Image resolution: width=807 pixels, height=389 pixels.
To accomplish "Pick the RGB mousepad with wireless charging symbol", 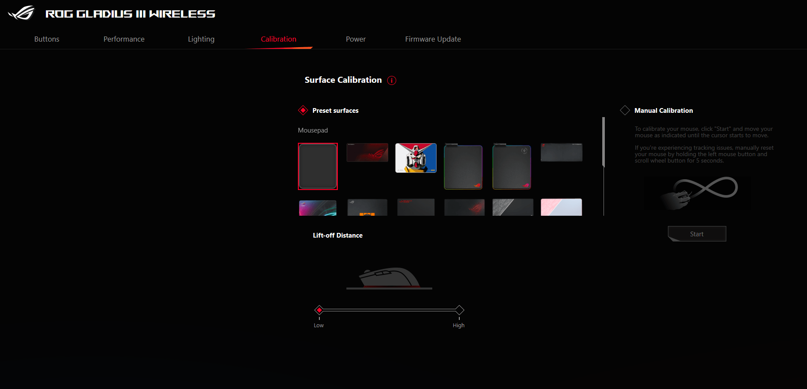I will coord(512,167).
